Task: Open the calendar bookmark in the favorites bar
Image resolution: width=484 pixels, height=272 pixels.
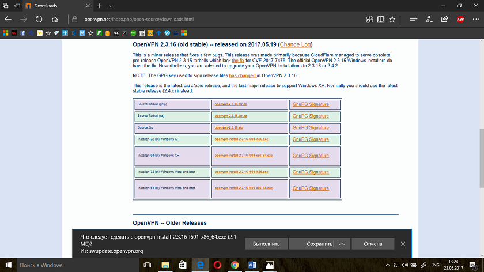Action: [142, 33]
